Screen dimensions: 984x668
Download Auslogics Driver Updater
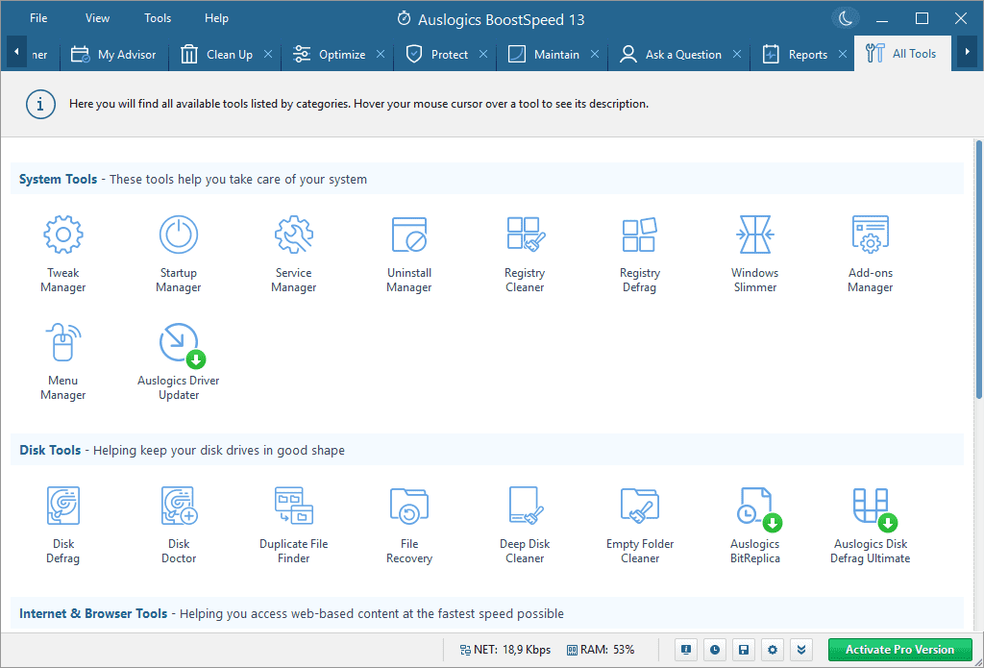(x=178, y=361)
